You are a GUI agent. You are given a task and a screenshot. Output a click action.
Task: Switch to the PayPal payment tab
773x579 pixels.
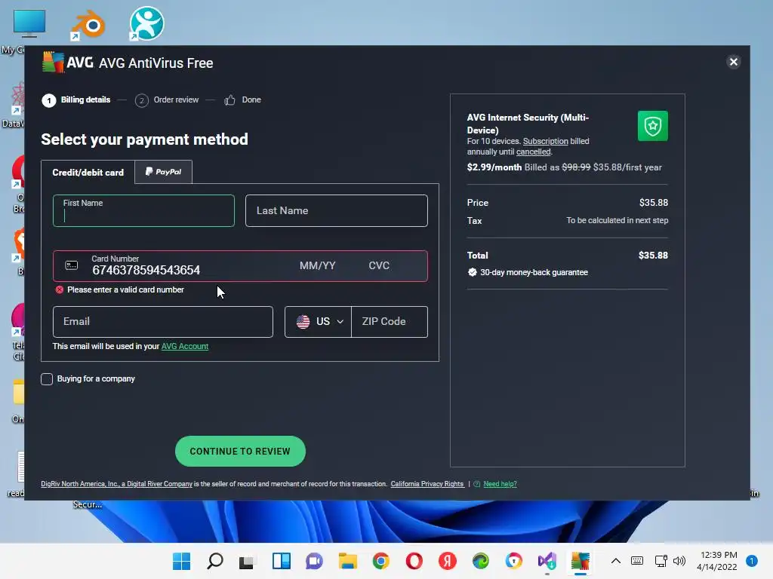tap(163, 172)
